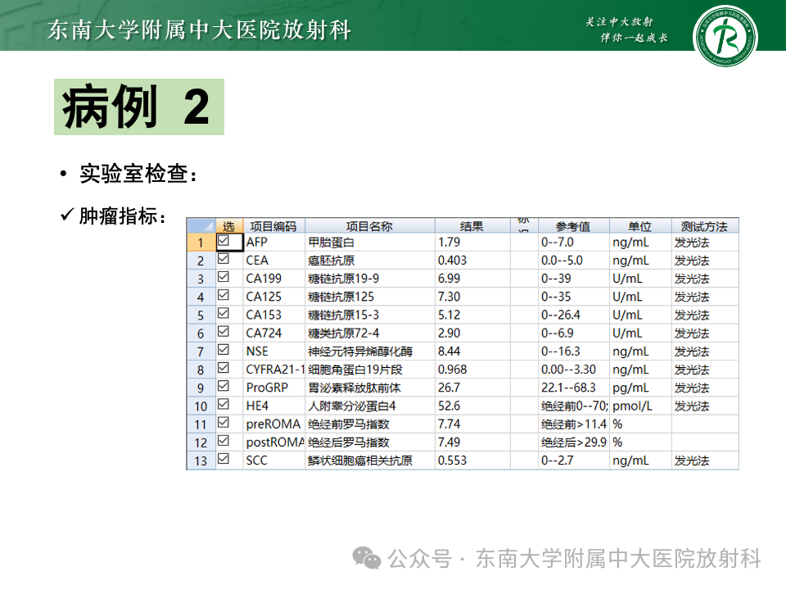Image resolution: width=786 pixels, height=590 pixels.
Task: Click the NSE result value 8.44
Action: 449,352
